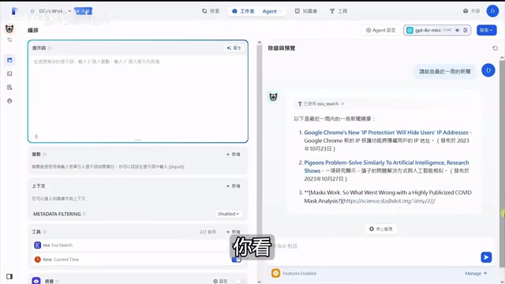Open the Pigeons Problem-Solve news link
505x284 pixels.
(387, 166)
